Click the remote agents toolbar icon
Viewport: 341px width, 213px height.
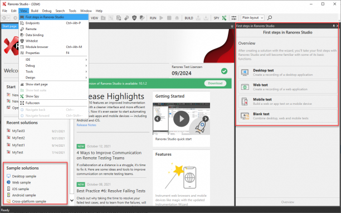click(126, 18)
